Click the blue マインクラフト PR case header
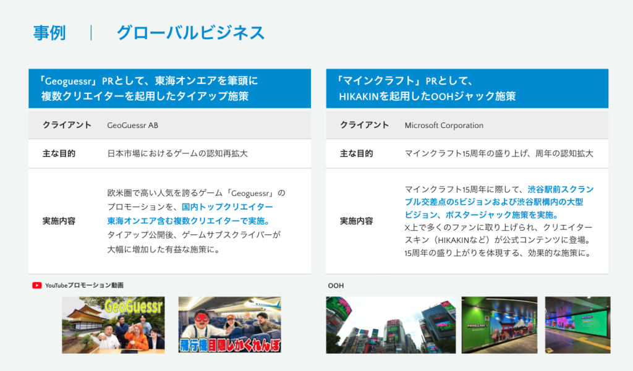This screenshot has height=371, width=633. pyautogui.click(x=467, y=88)
